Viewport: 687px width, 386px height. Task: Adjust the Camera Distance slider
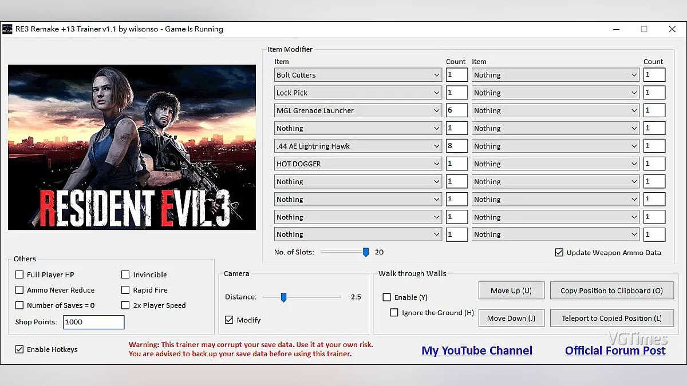283,297
